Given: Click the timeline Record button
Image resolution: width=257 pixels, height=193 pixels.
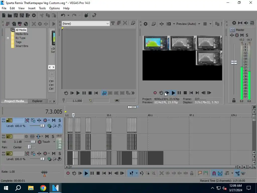Looking at the screenshot, I should [x=68, y=173].
